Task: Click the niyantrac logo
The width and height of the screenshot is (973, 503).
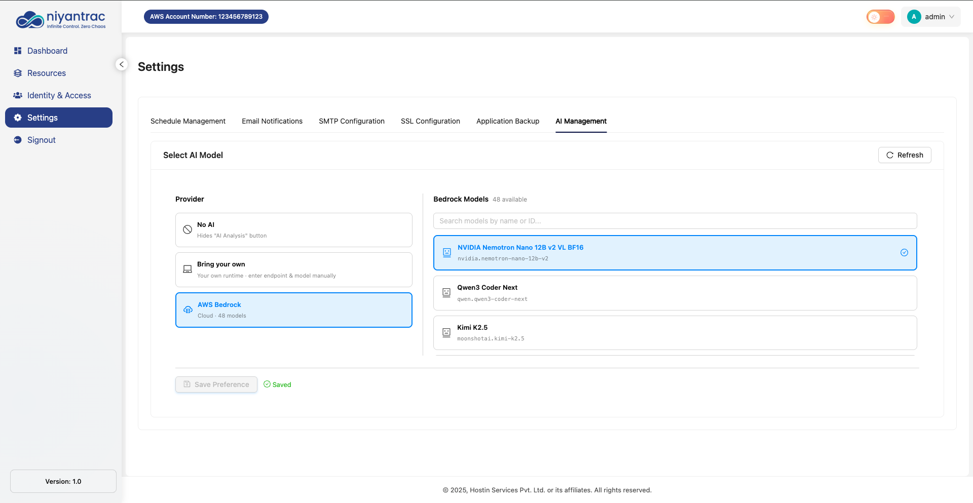Action: coord(61,20)
